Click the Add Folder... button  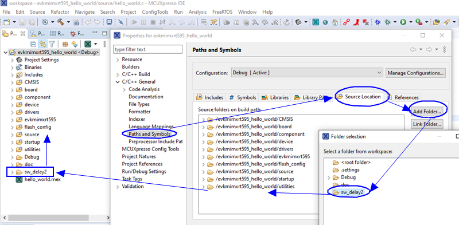coord(427,112)
